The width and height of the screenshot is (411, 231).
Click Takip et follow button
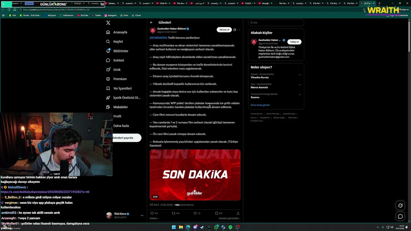[294, 42]
